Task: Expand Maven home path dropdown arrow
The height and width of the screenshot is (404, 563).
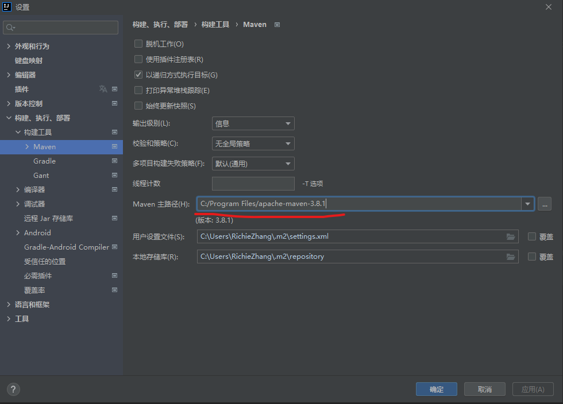Action: pyautogui.click(x=527, y=204)
